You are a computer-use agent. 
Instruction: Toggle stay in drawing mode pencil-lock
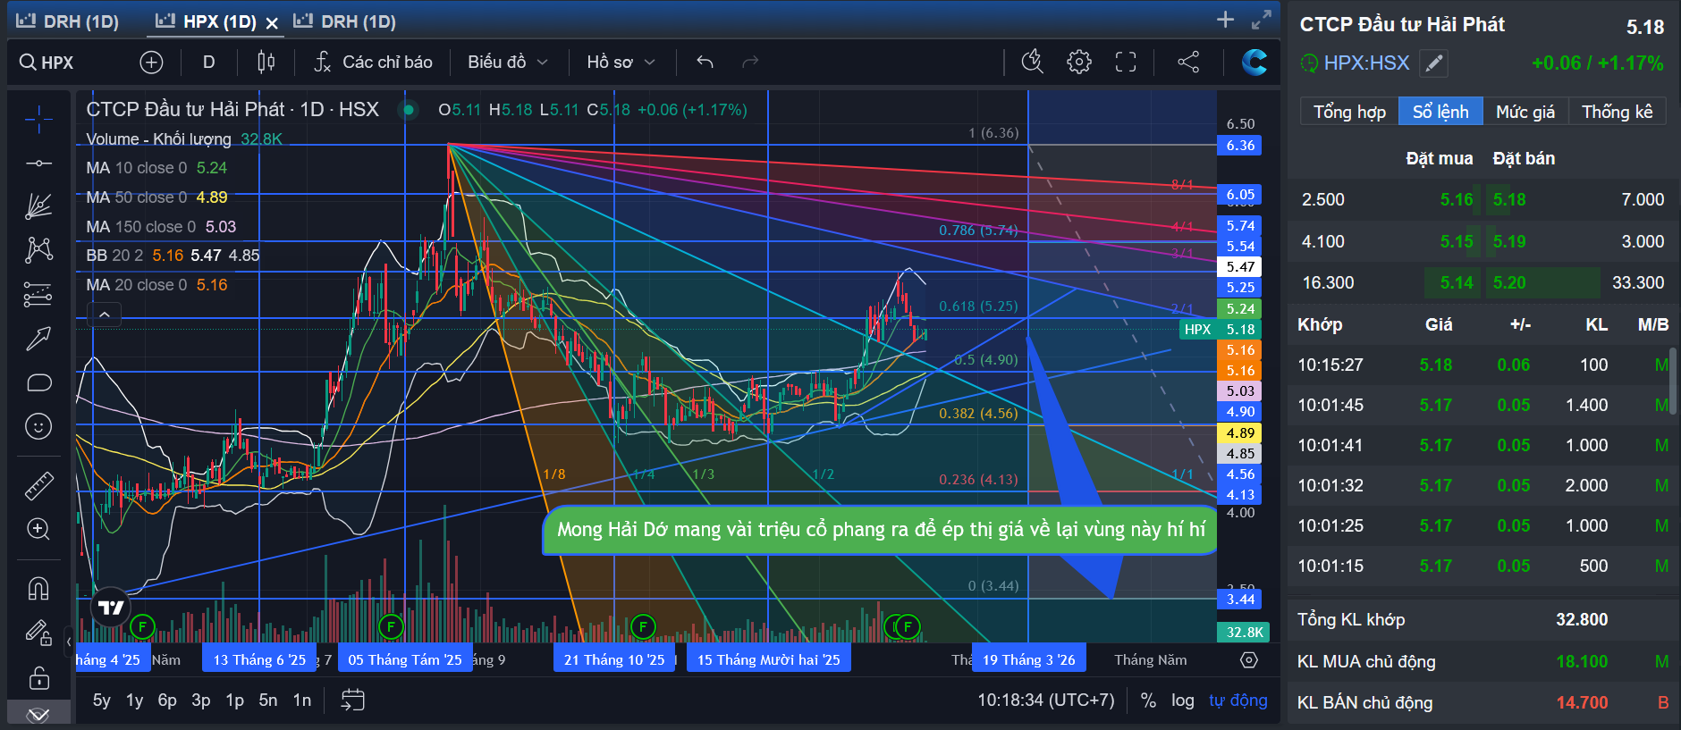[x=38, y=633]
